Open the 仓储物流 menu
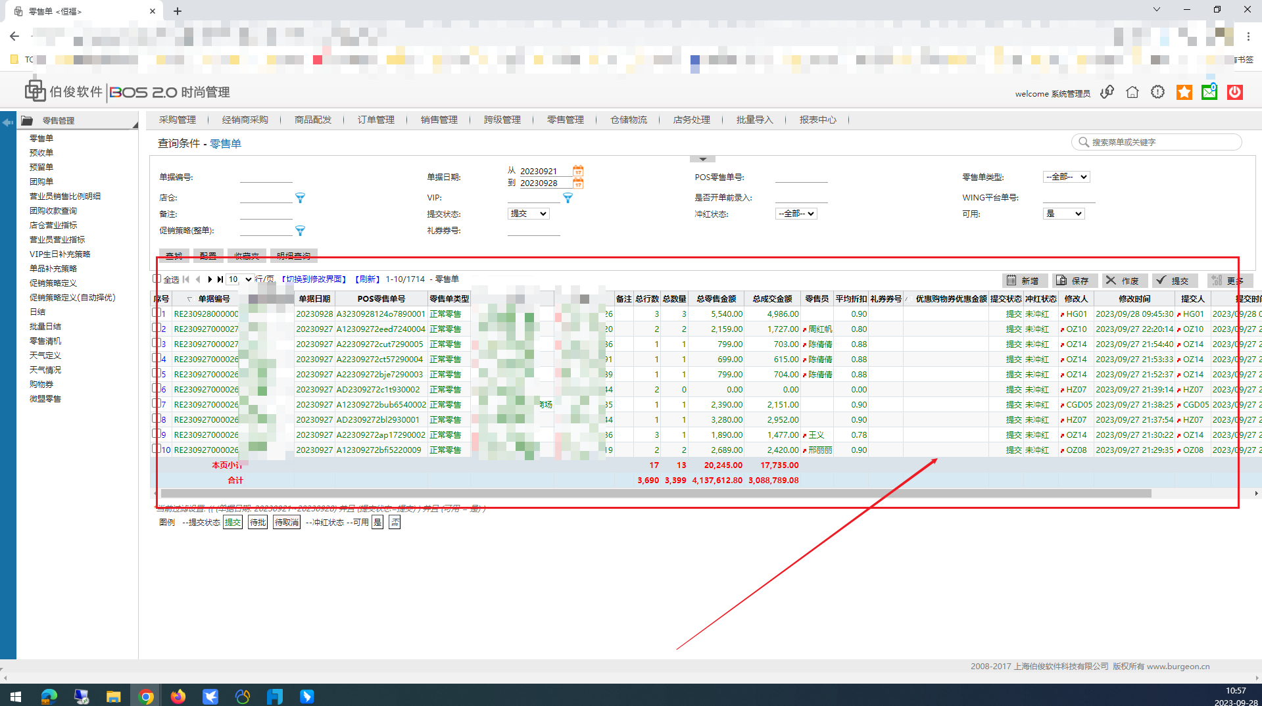Image resolution: width=1262 pixels, height=706 pixels. point(629,120)
